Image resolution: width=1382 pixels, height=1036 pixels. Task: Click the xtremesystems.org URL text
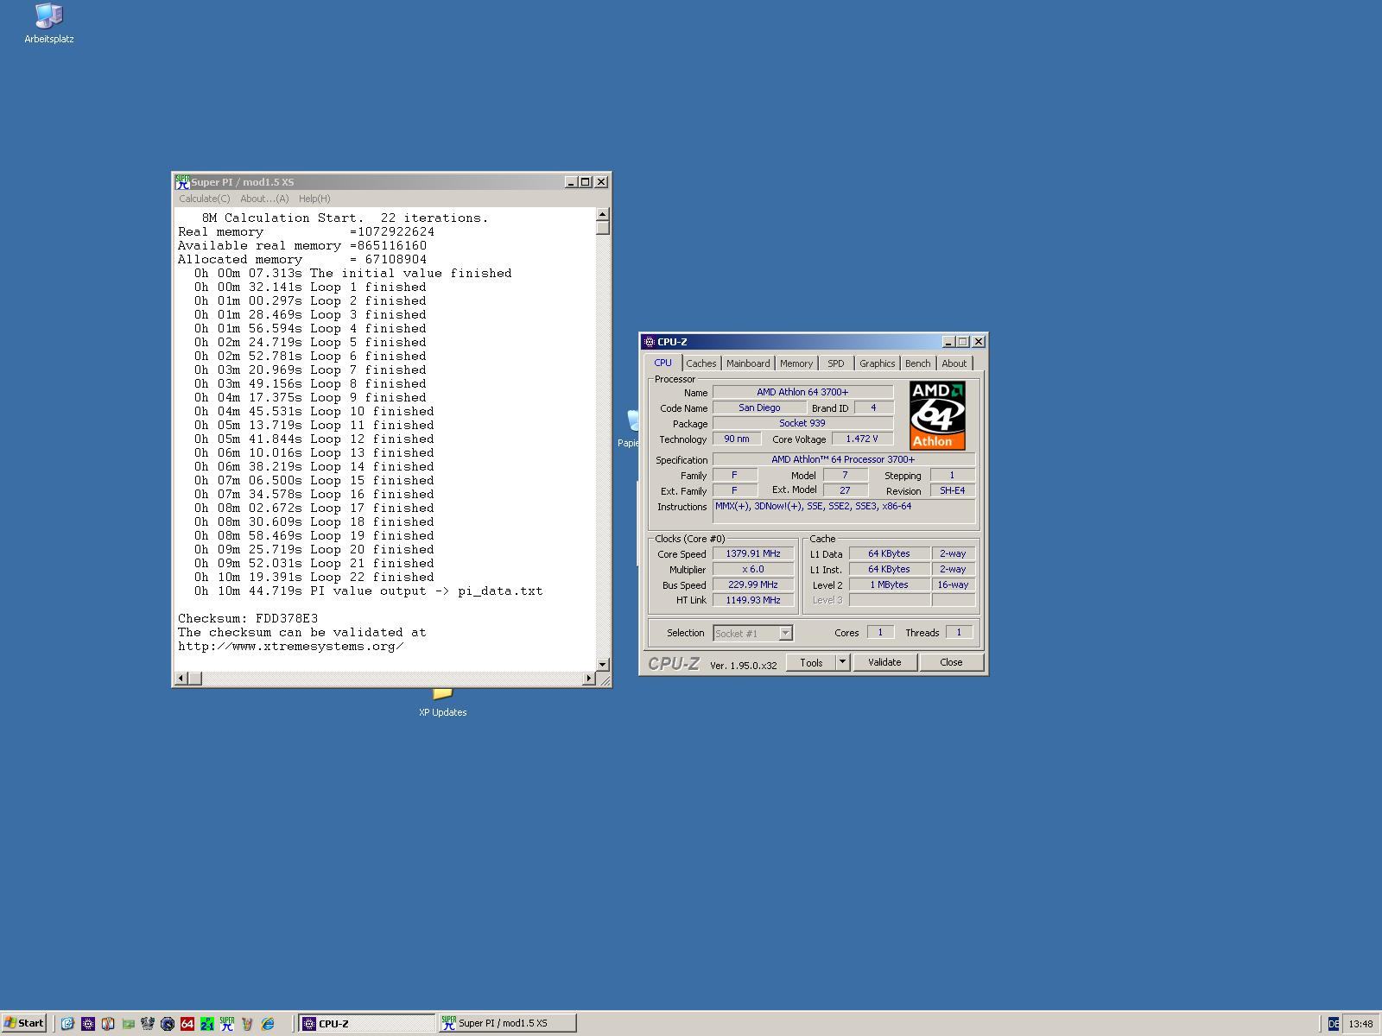[290, 647]
